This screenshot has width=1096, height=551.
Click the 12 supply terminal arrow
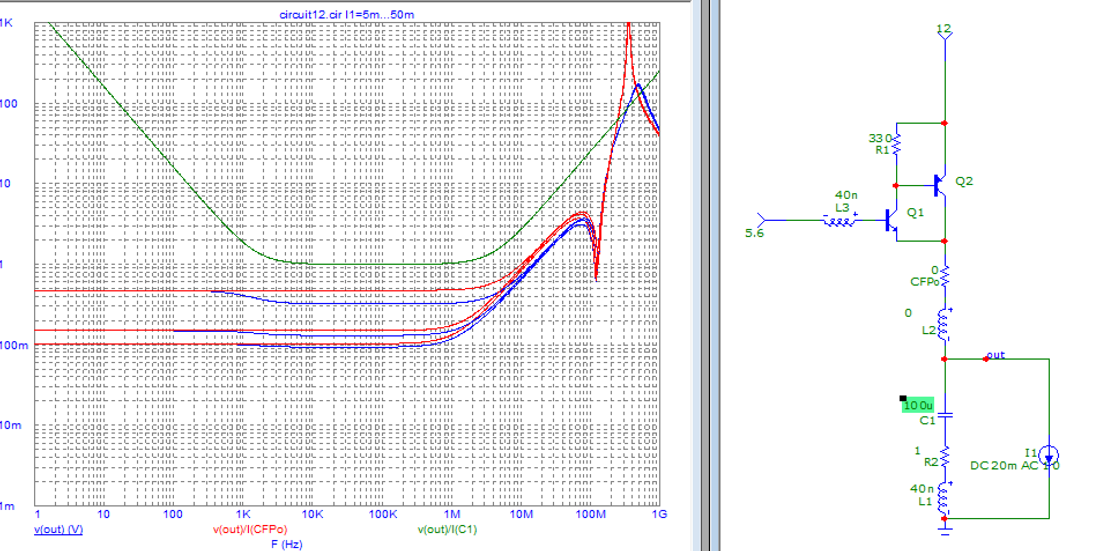coord(945,36)
